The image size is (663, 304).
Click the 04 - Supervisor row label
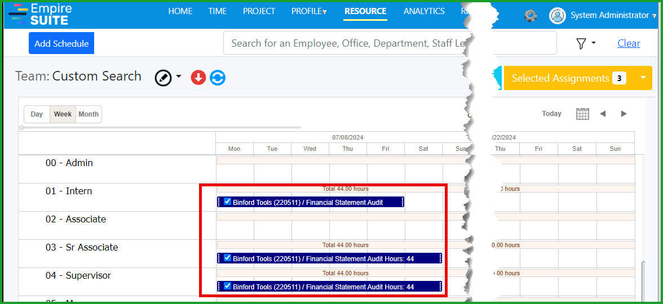coord(78,276)
